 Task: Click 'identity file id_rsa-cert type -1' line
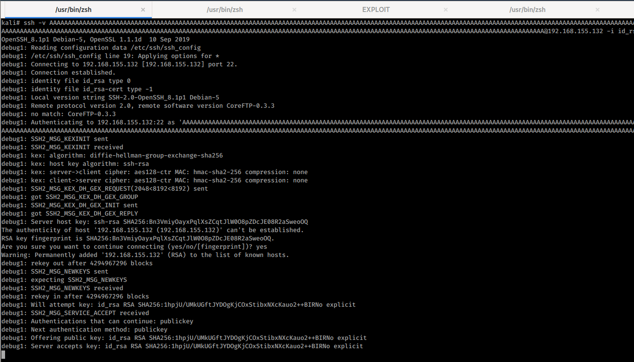[77, 89]
